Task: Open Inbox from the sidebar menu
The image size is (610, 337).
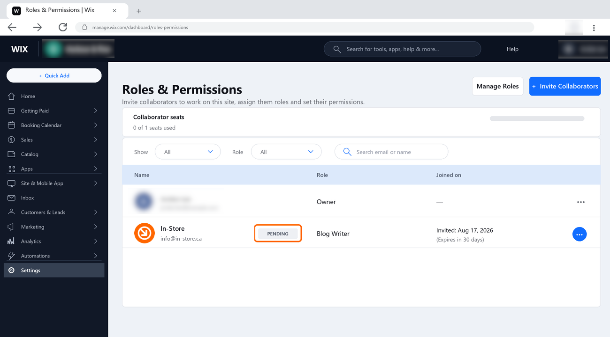Action: tap(54, 198)
